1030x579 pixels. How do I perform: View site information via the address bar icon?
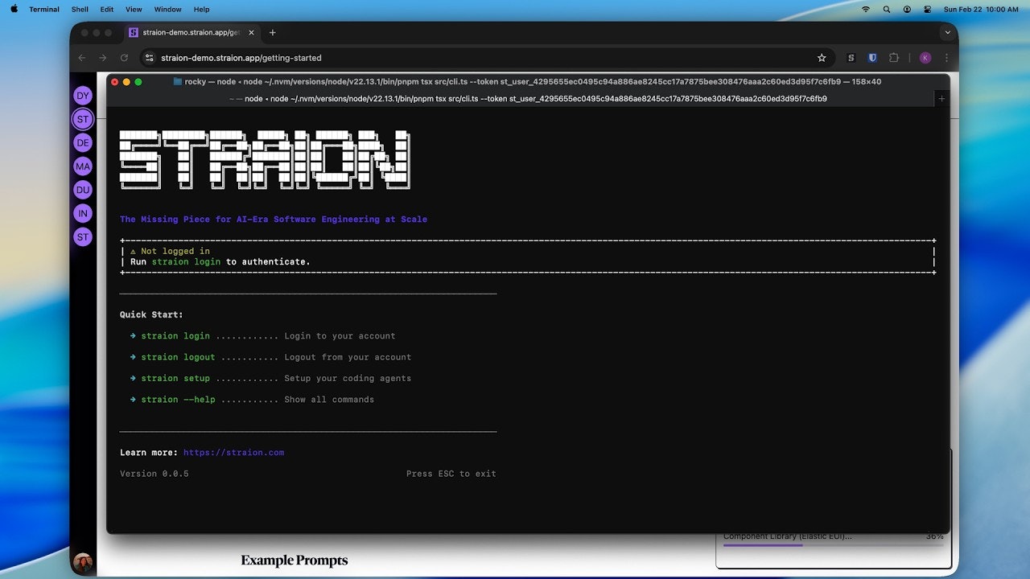(x=149, y=58)
